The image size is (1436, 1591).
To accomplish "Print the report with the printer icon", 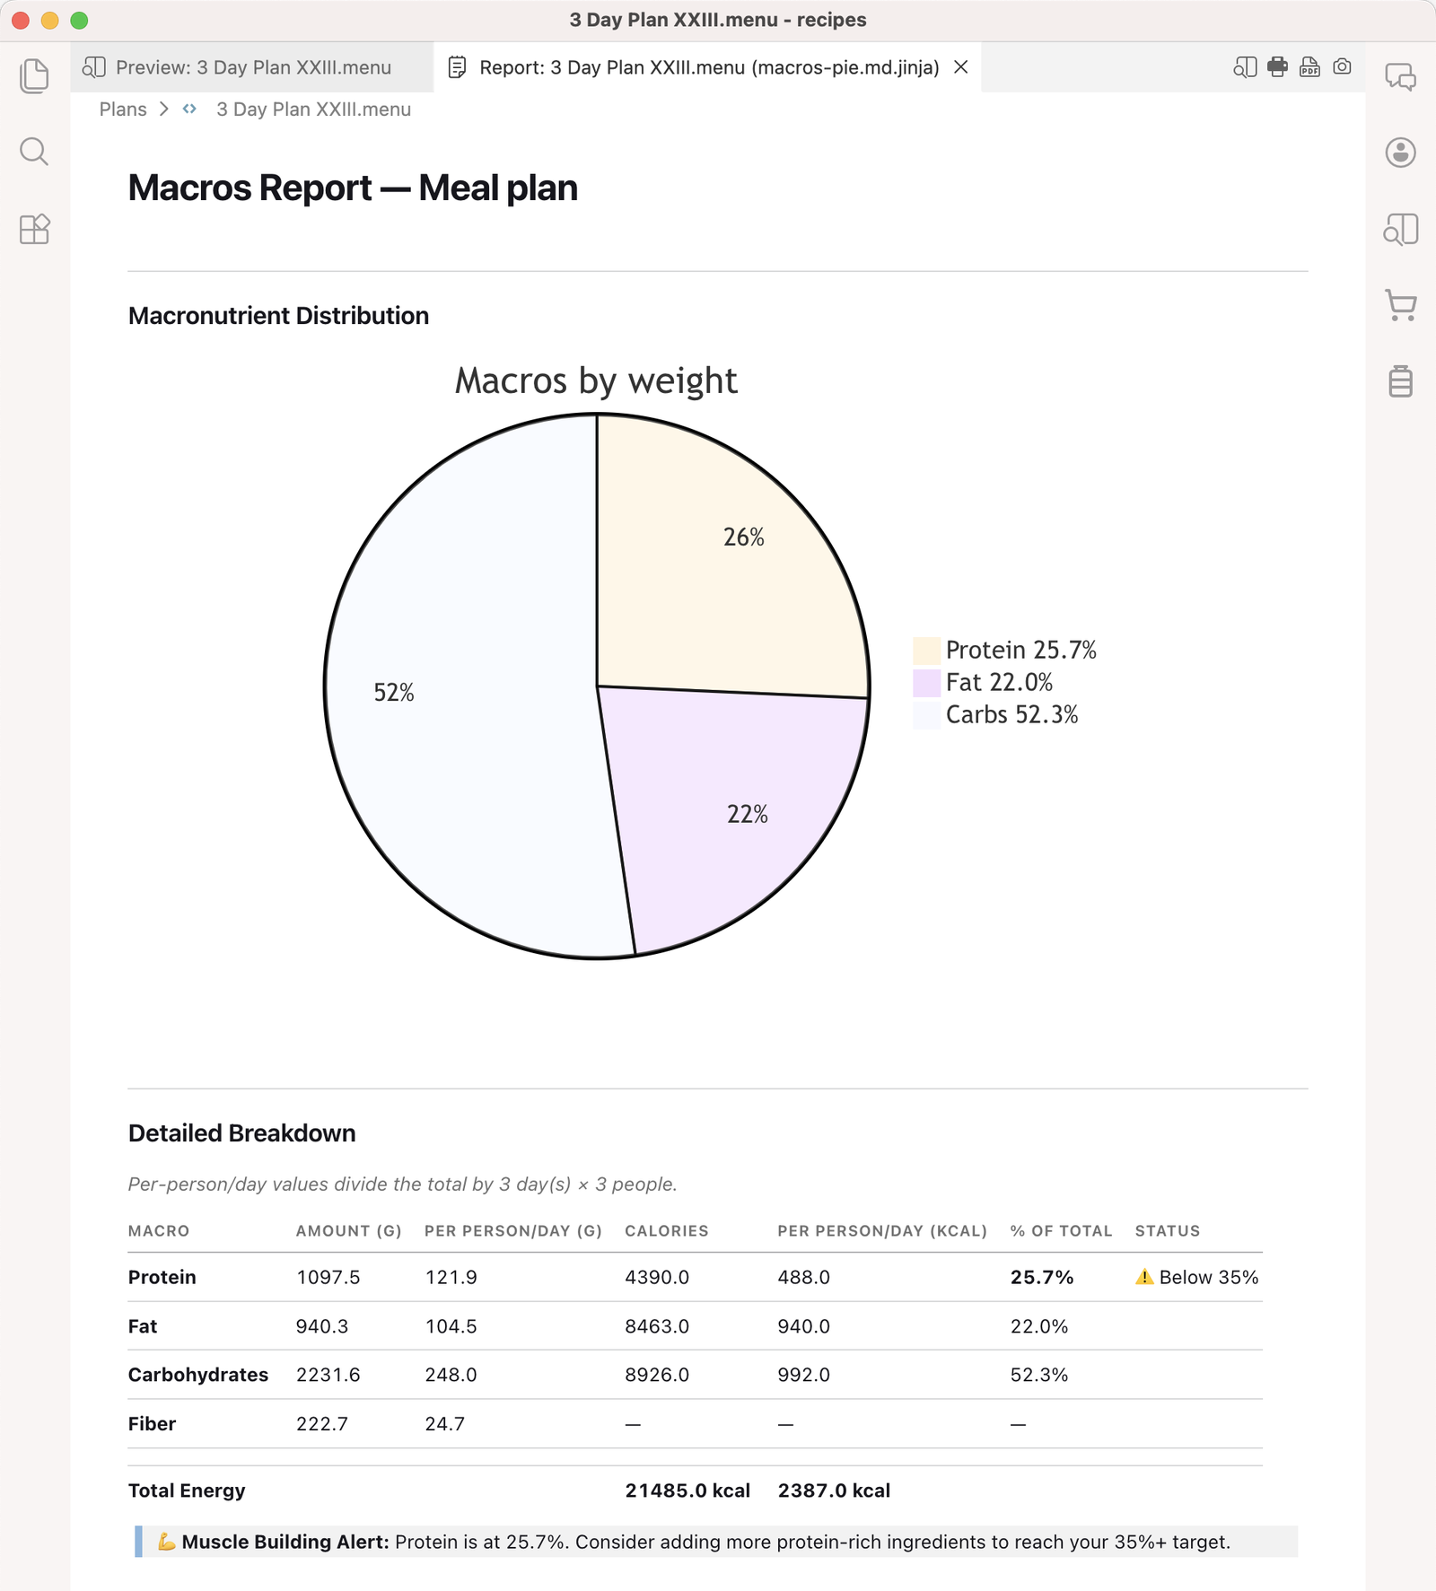I will 1277,66.
